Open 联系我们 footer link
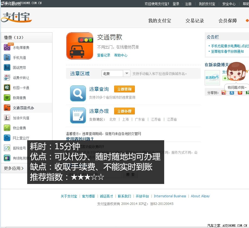The height and width of the screenshot is (228, 249). [x=124, y=196]
